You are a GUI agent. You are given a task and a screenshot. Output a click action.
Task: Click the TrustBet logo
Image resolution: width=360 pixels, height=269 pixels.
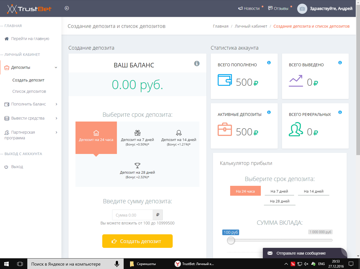tap(29, 9)
